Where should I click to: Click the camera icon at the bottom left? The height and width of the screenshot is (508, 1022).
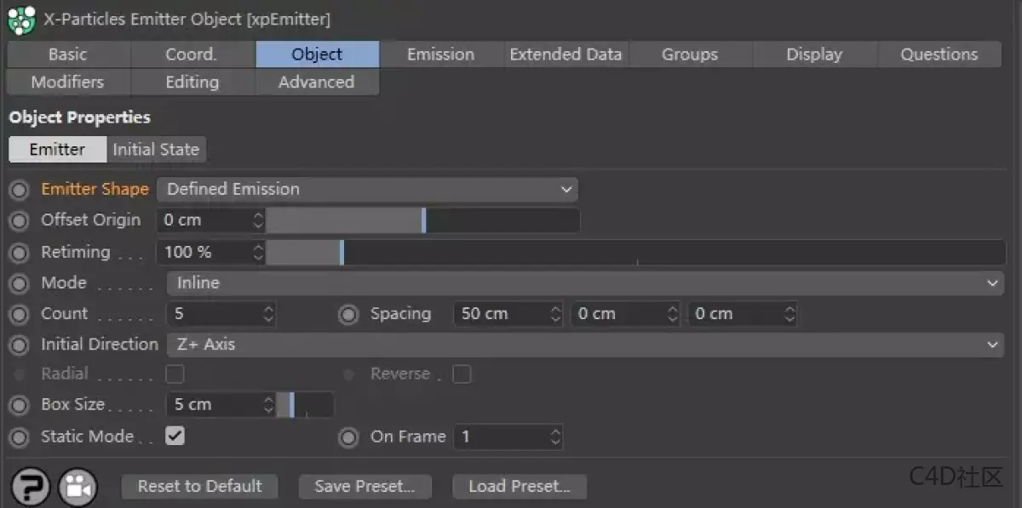click(77, 486)
